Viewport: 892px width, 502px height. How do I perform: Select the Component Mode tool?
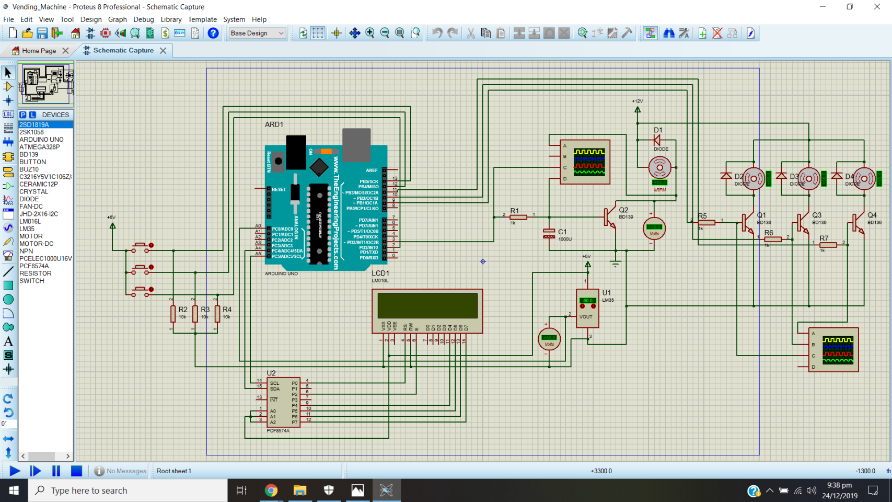pos(8,86)
